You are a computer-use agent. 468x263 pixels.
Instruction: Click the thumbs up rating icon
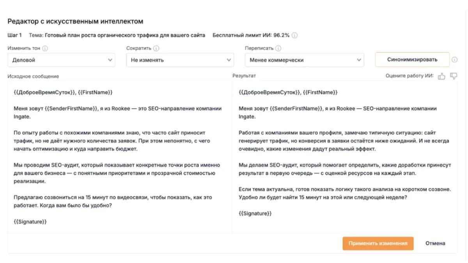coord(441,76)
